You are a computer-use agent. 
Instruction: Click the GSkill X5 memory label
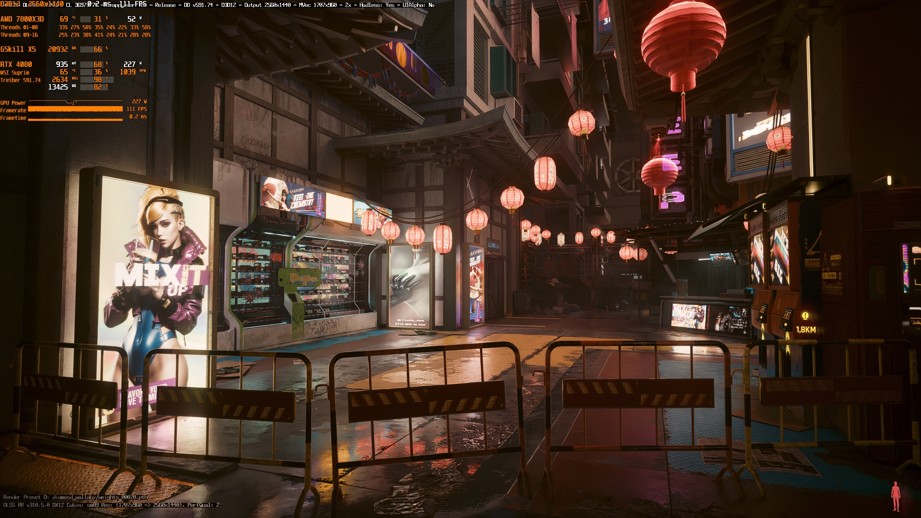[18, 49]
